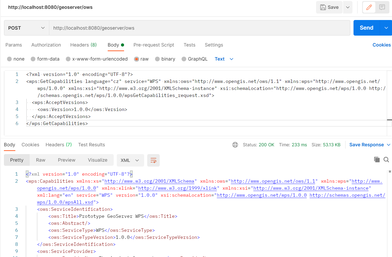
Task: Open search in response body
Action: (386, 160)
